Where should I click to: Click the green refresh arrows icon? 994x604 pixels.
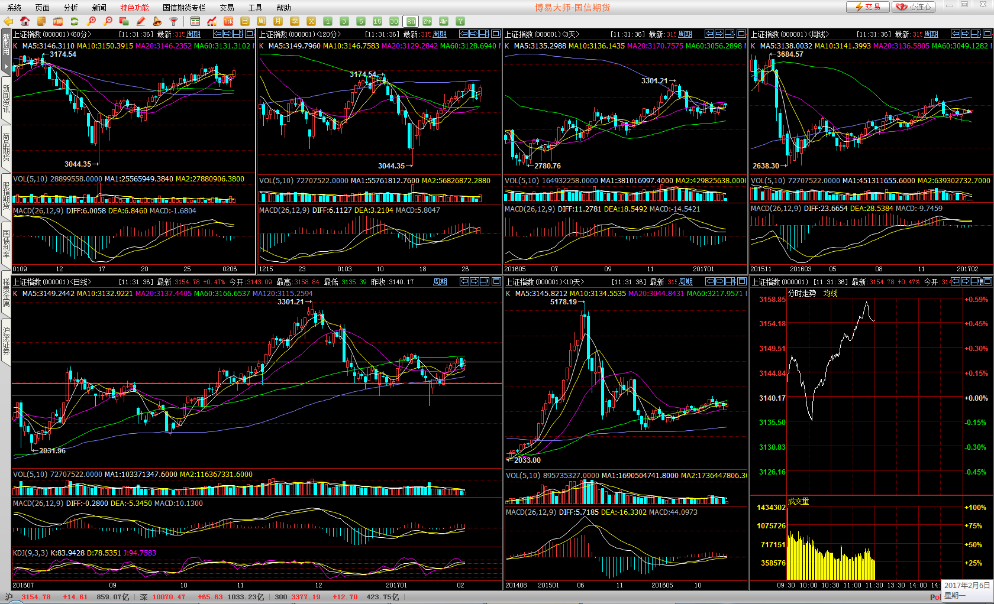click(x=75, y=21)
